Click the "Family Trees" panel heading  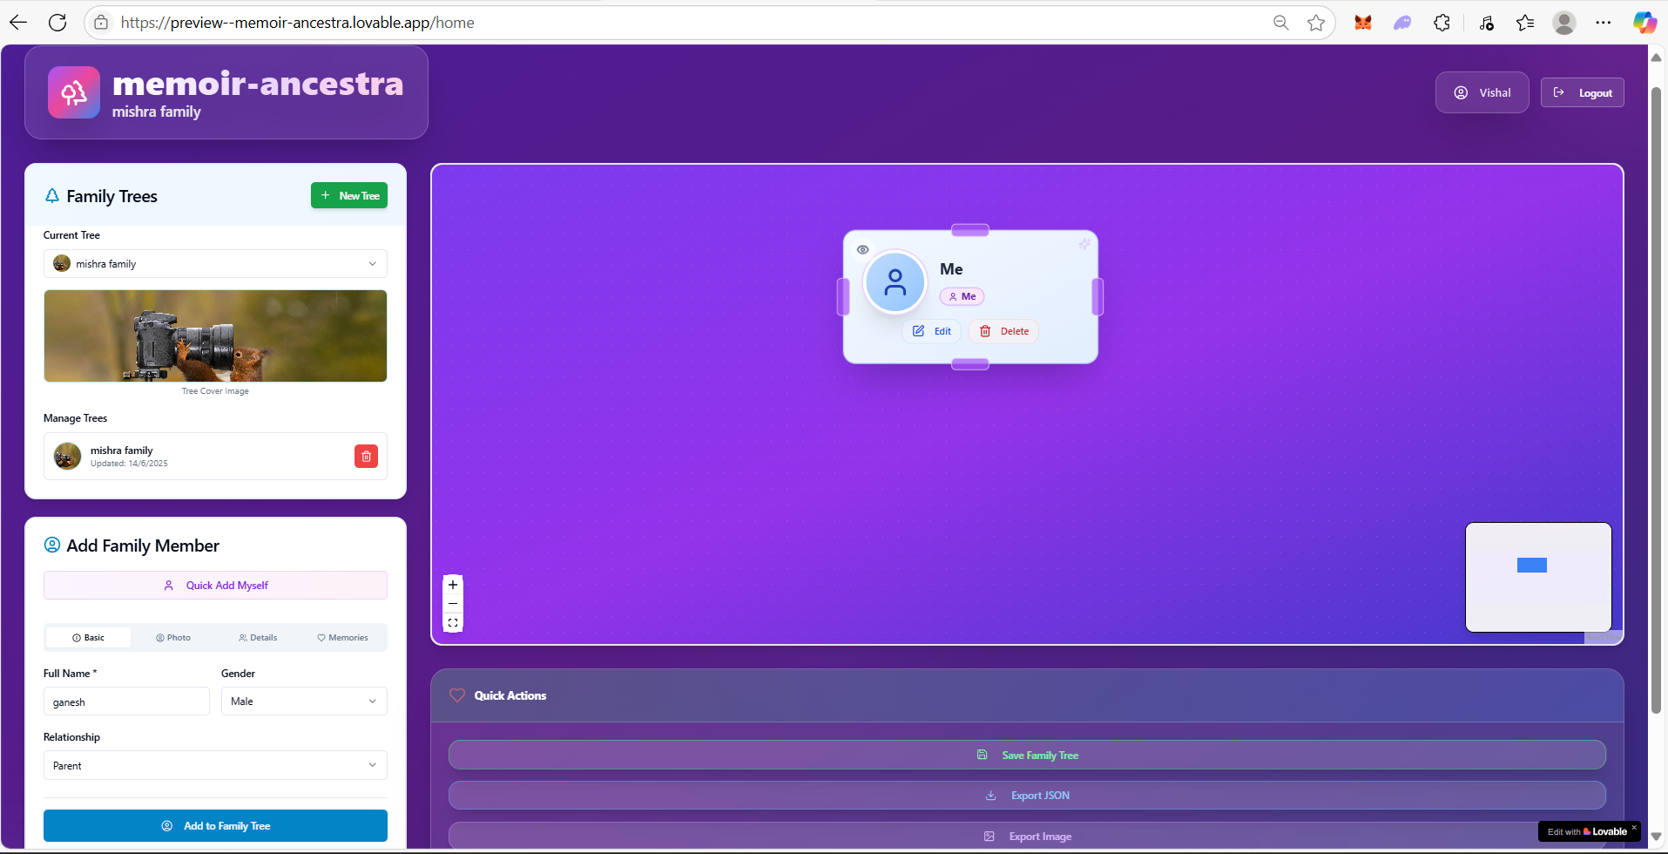coord(111,196)
